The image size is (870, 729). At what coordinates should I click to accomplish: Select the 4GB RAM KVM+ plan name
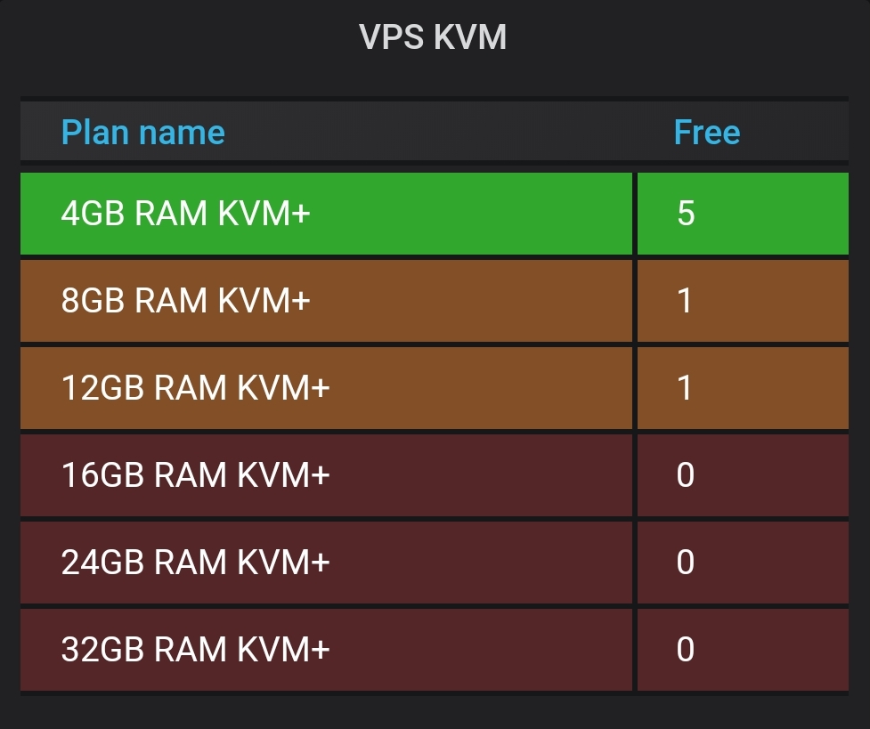tap(185, 214)
